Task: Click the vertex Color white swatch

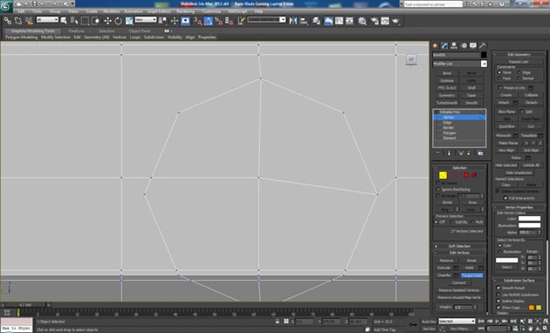Action: point(529,219)
